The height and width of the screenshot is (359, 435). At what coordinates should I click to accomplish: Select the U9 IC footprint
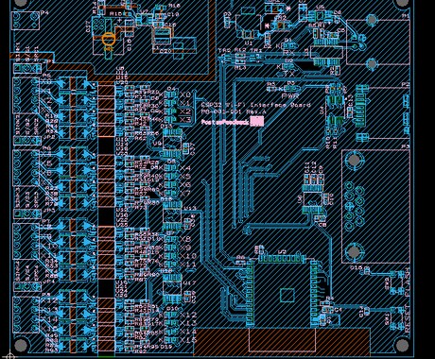172,144
